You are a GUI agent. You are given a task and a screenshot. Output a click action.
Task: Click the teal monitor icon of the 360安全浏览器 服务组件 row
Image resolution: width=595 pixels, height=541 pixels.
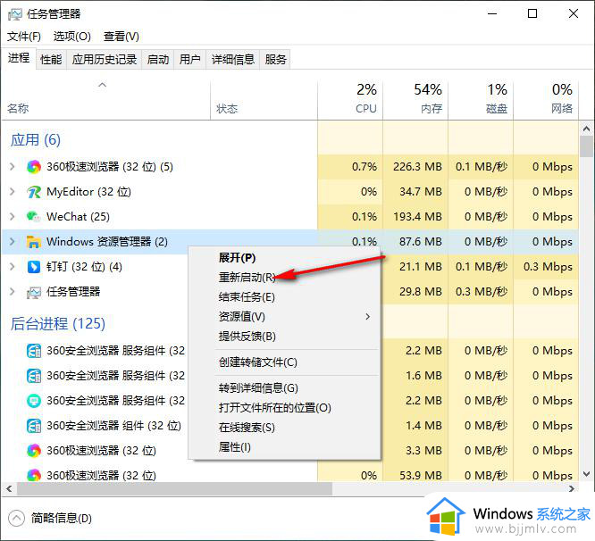tap(34, 401)
